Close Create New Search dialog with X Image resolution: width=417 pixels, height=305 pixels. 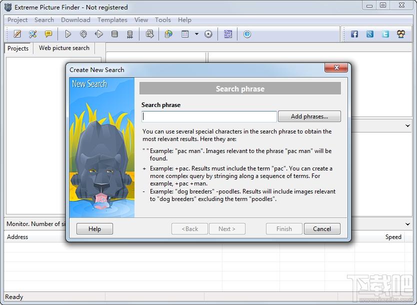[336, 67]
